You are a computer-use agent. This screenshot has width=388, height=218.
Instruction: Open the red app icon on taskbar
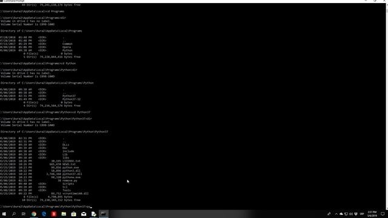click(54, 214)
